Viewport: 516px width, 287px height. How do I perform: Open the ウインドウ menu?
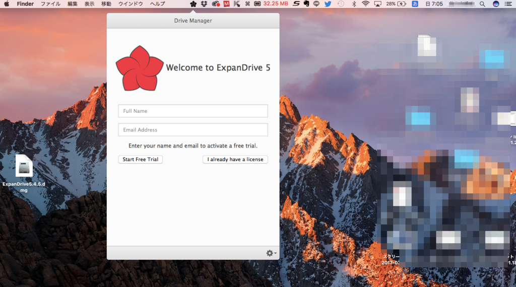(131, 4)
